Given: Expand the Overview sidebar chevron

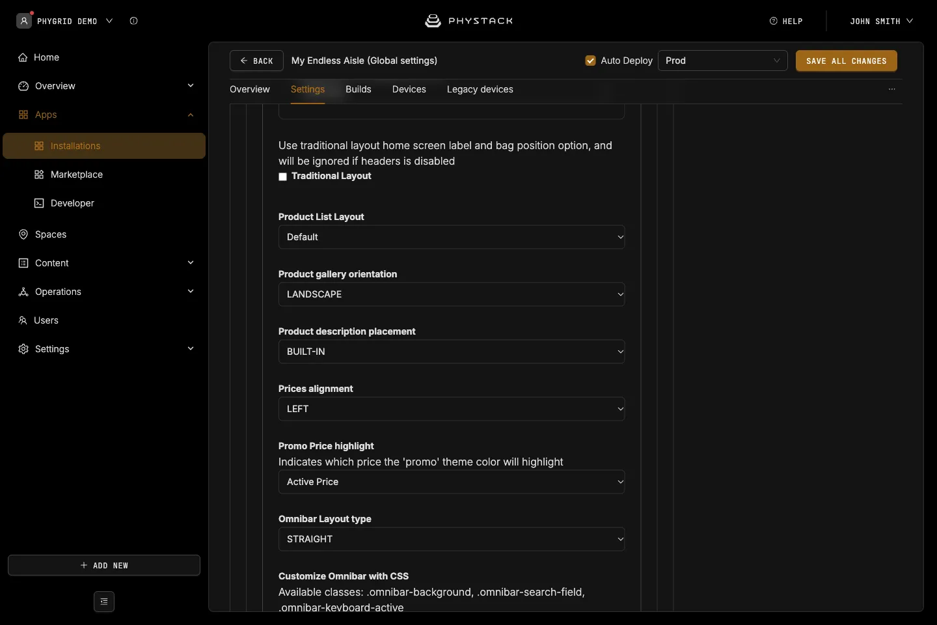Looking at the screenshot, I should pyautogui.click(x=191, y=85).
